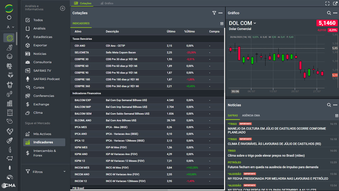Image resolution: width=339 pixels, height=191 pixels.
Task: Select the SAFRAS news tab
Action: [x=233, y=116]
